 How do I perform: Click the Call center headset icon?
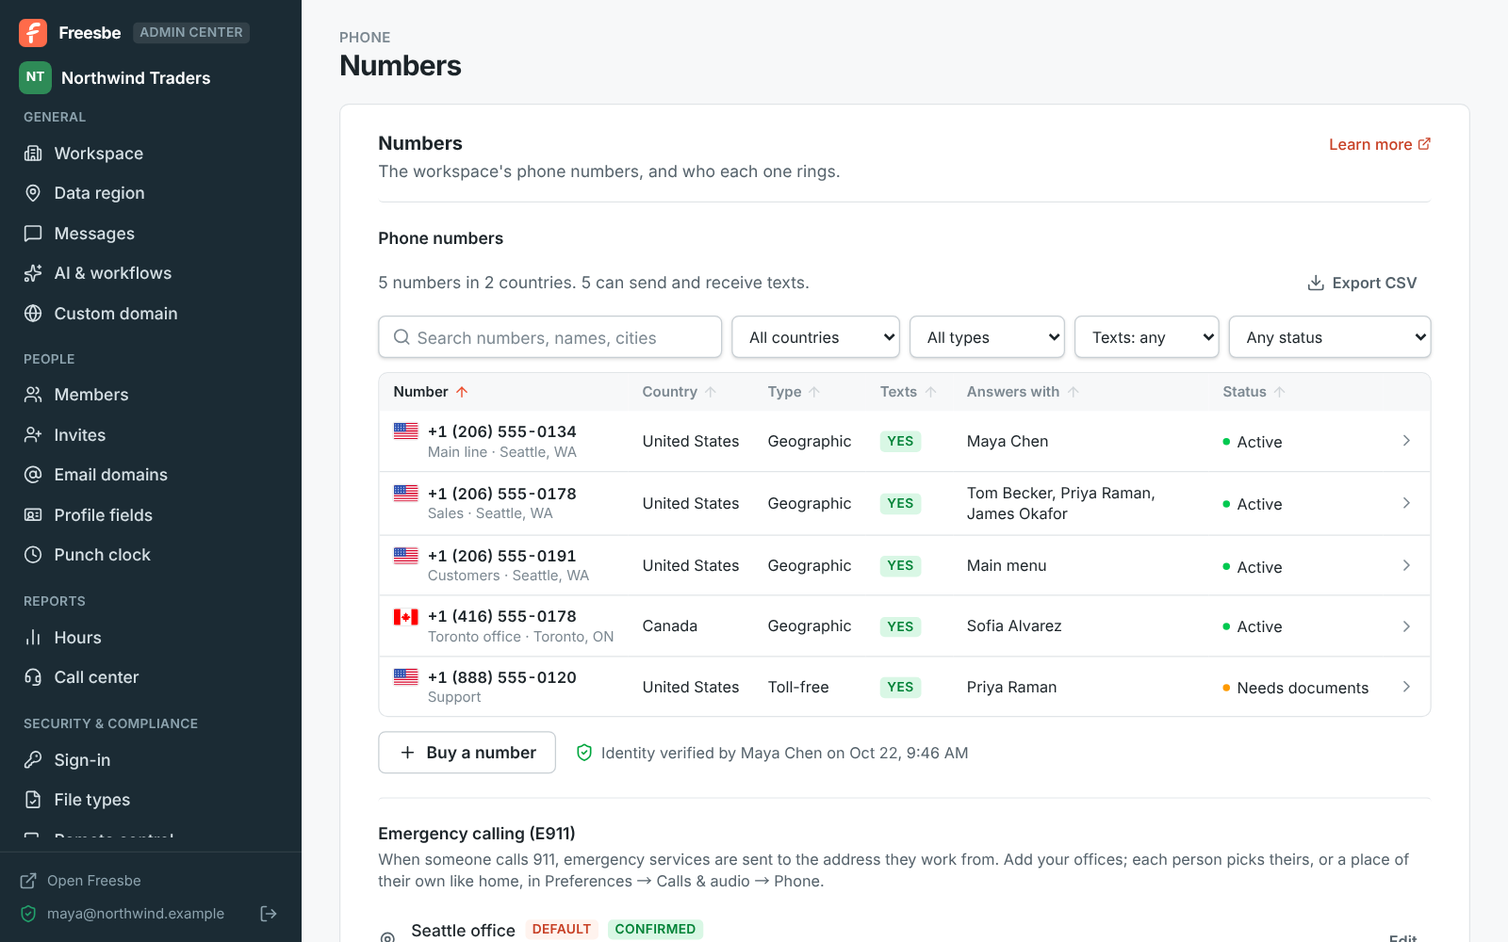tap(33, 677)
